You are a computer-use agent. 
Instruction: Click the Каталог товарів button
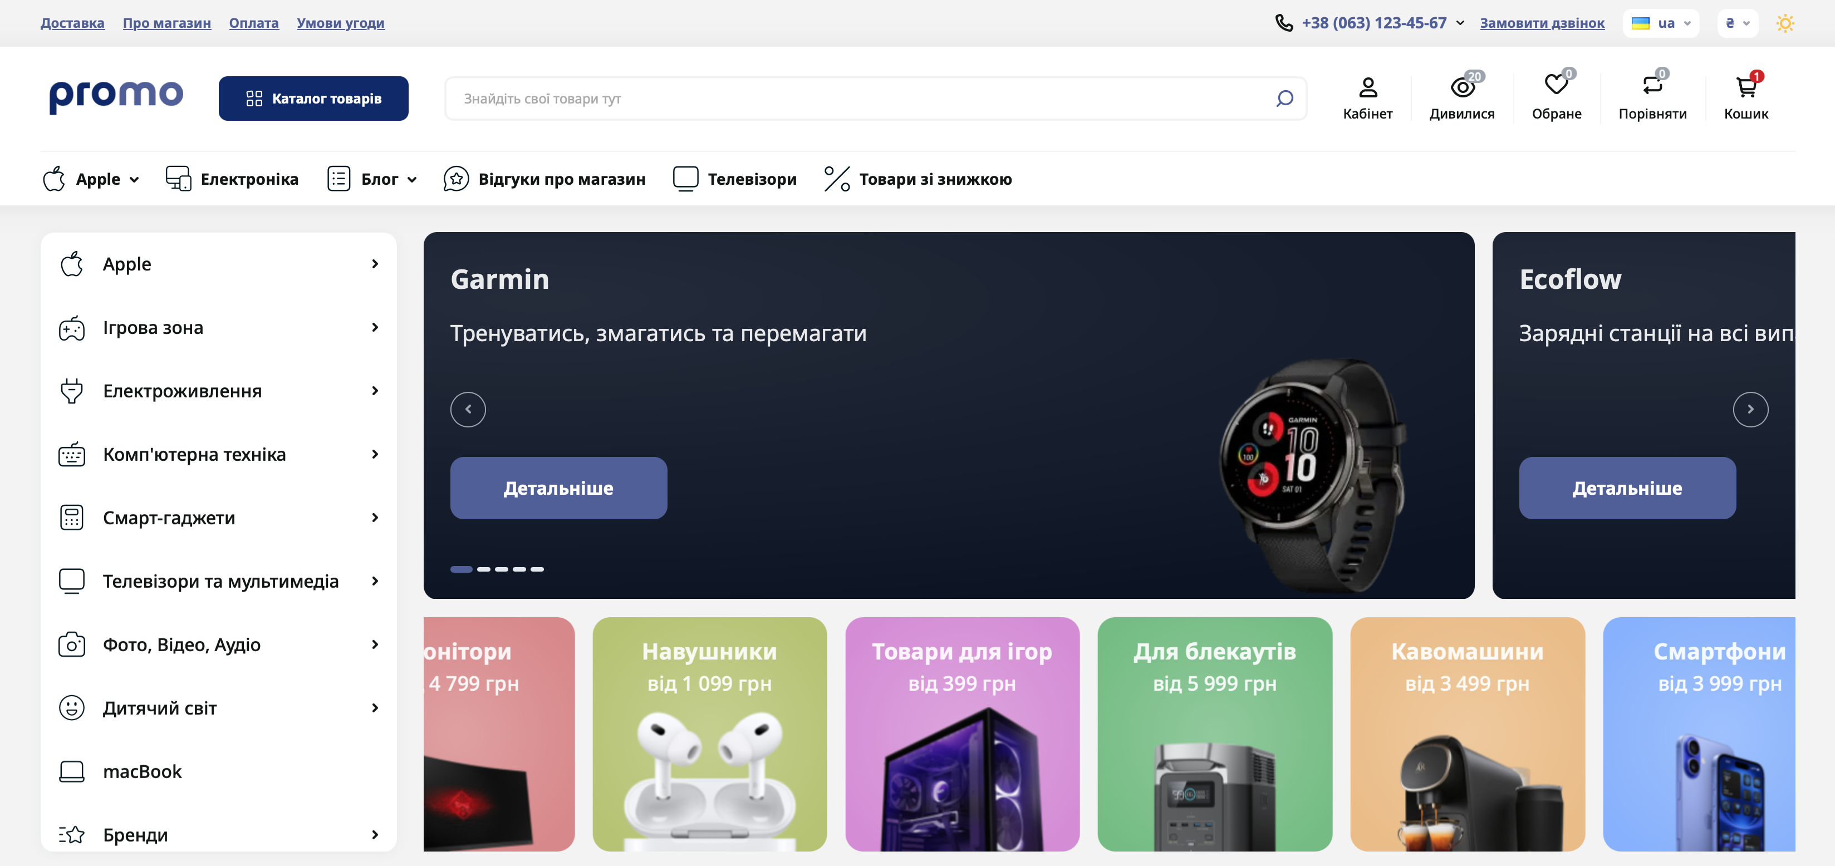click(313, 99)
